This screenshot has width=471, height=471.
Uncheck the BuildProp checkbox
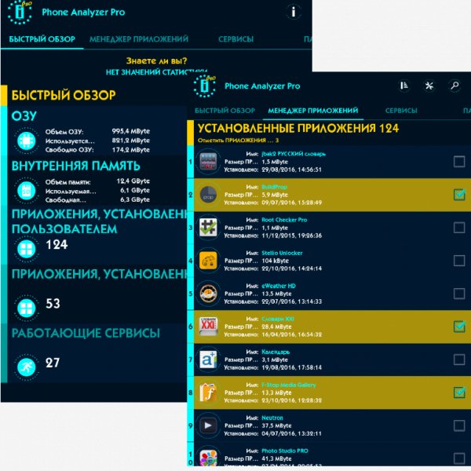[x=459, y=195]
